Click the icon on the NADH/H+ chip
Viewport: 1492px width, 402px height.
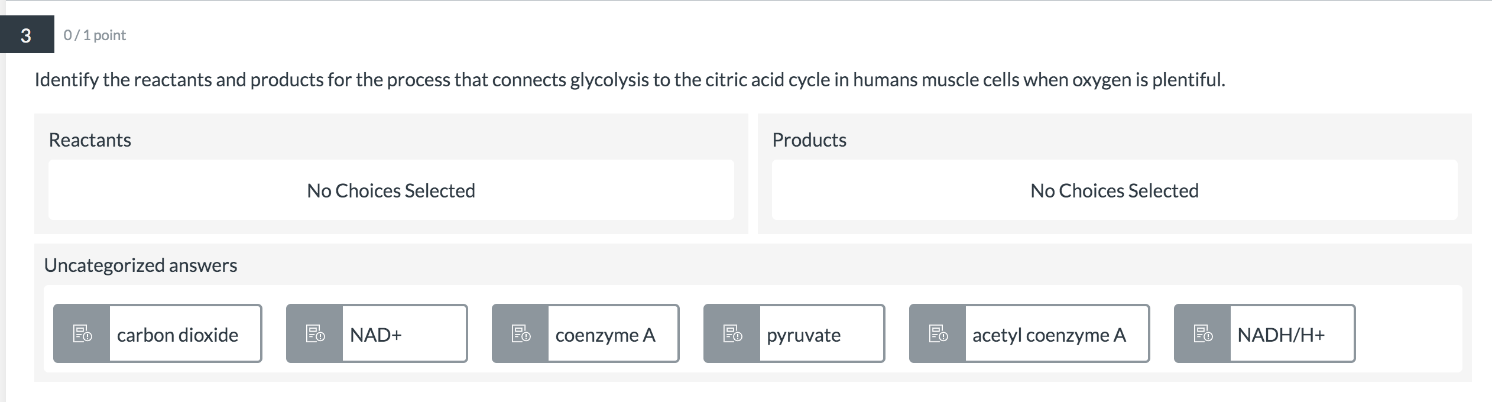tap(1203, 333)
